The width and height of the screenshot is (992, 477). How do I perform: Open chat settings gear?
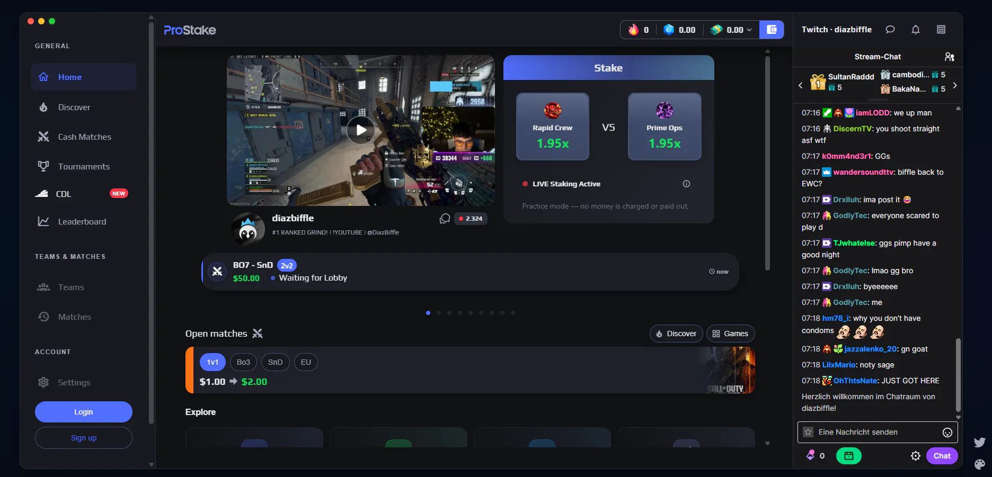pyautogui.click(x=916, y=456)
